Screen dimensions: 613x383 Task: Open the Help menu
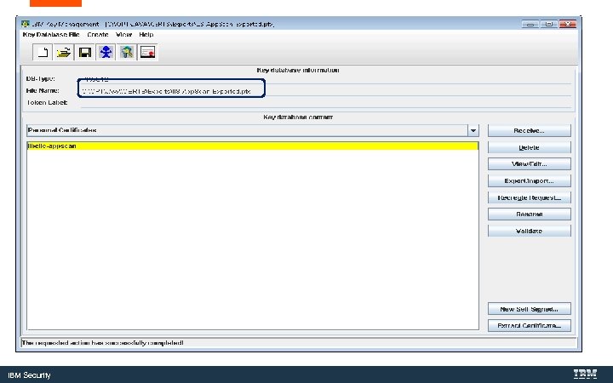tap(146, 34)
